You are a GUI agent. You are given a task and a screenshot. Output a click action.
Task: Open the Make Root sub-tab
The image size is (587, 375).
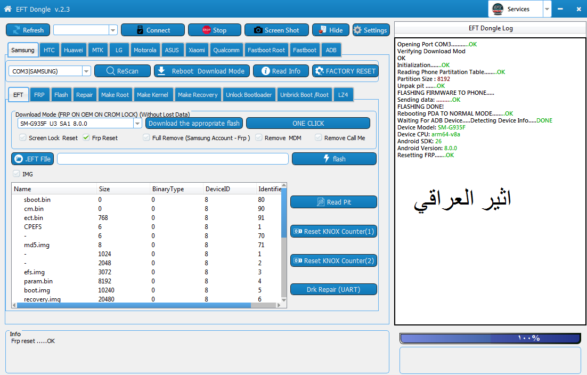coord(115,95)
